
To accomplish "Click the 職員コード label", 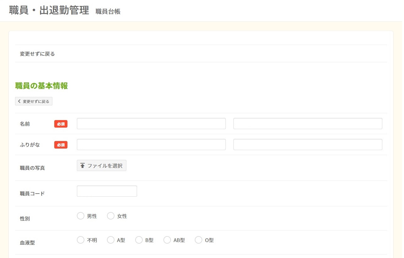I will (32, 194).
